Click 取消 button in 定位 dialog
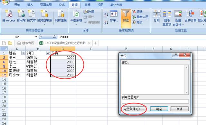The height and width of the screenshot is (125, 206). [x=180, y=109]
